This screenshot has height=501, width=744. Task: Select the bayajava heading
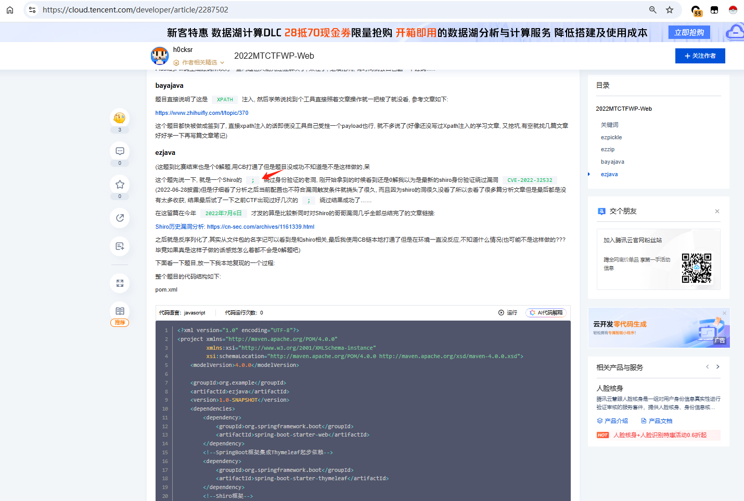[x=169, y=86]
